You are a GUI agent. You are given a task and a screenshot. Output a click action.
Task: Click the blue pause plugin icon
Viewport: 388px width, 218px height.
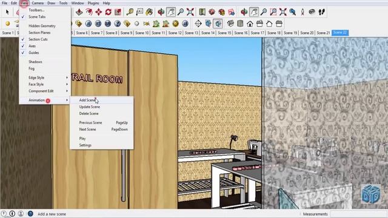pos(185,24)
